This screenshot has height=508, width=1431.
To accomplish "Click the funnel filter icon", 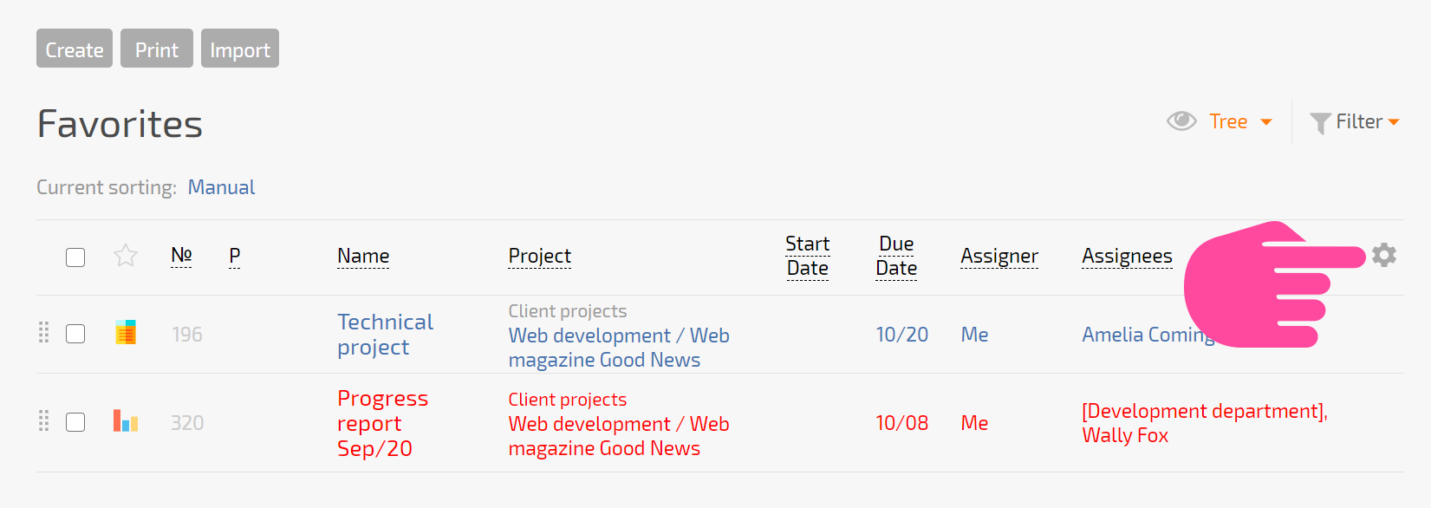I will click(1320, 123).
